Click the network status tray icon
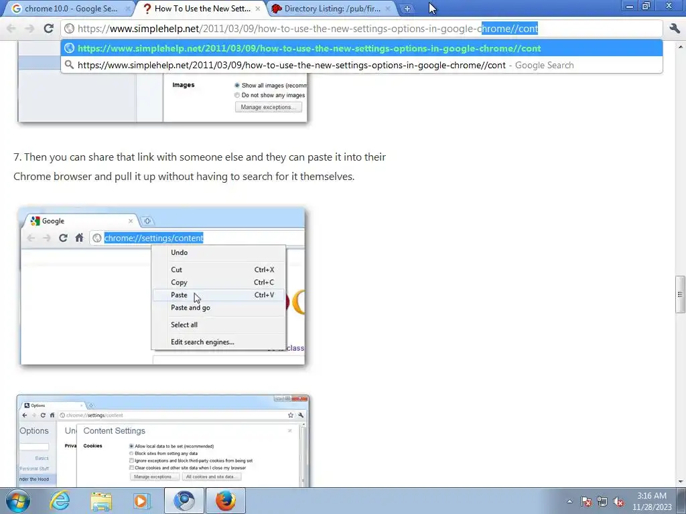The width and height of the screenshot is (686, 514). [602, 501]
